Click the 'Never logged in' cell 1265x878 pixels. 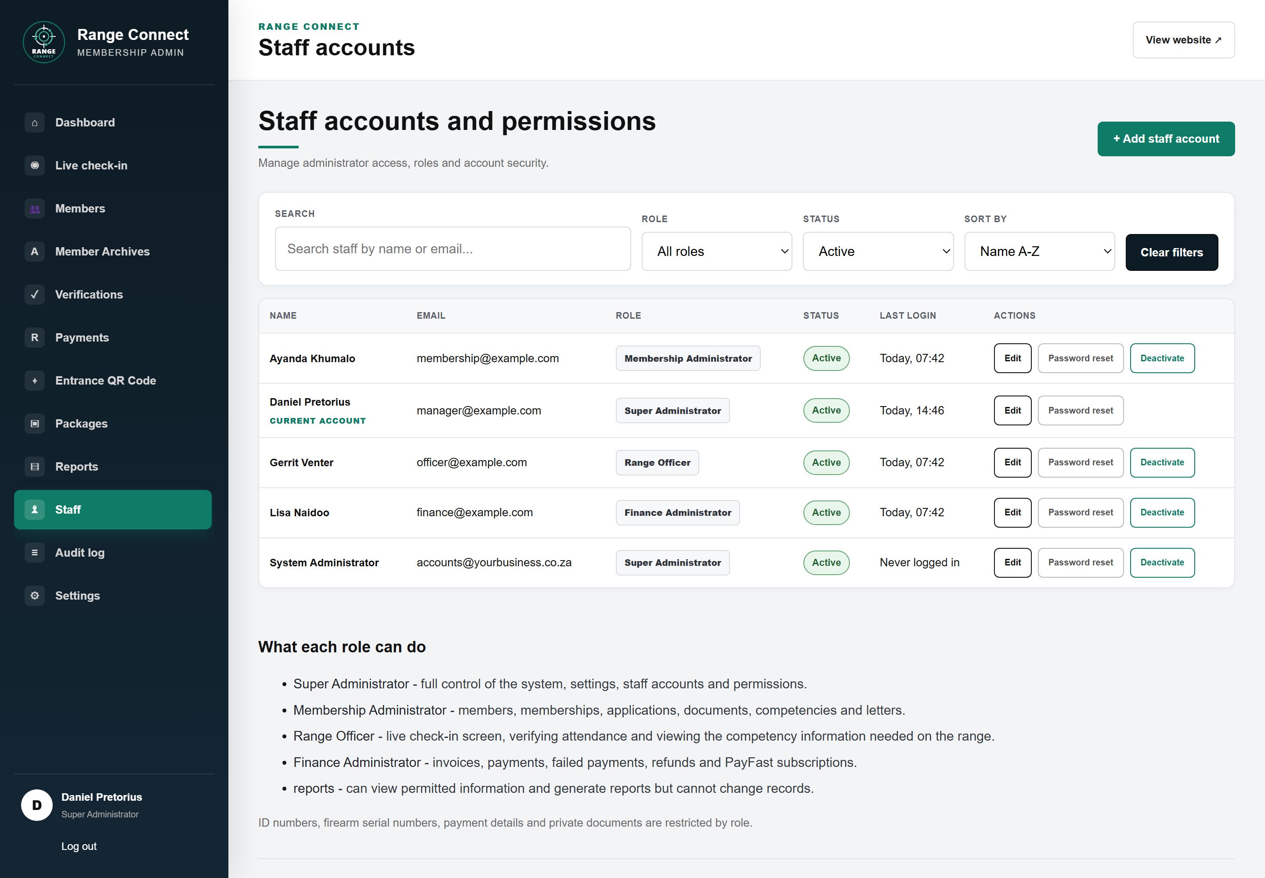[x=919, y=563]
